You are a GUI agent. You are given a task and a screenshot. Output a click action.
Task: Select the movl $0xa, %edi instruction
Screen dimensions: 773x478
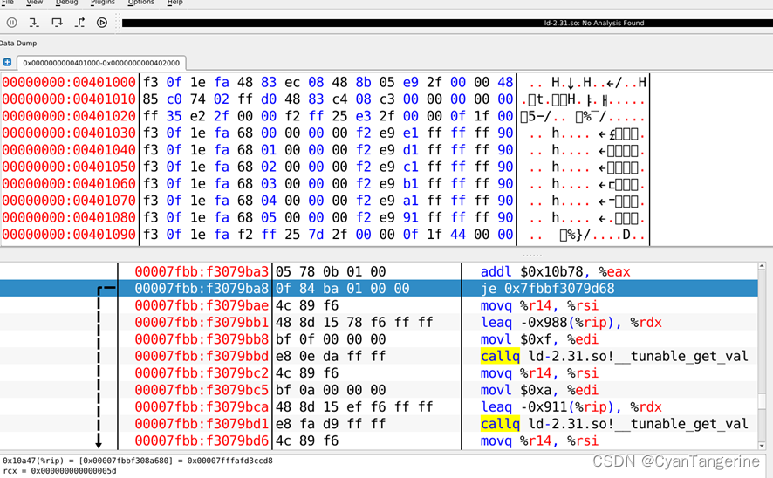tap(539, 390)
